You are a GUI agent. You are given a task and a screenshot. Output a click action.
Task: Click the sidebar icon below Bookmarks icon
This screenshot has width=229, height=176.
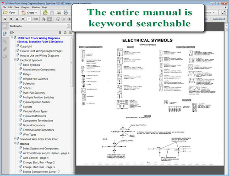pos(5,42)
